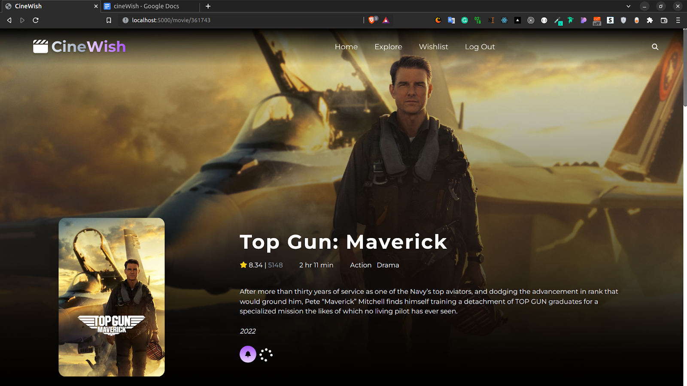Click the CineWish brand text

pos(88,46)
